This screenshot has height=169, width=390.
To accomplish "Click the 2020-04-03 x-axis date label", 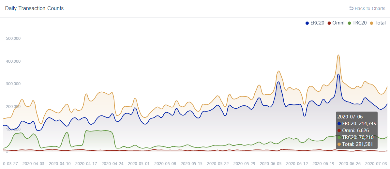I will (33, 163).
